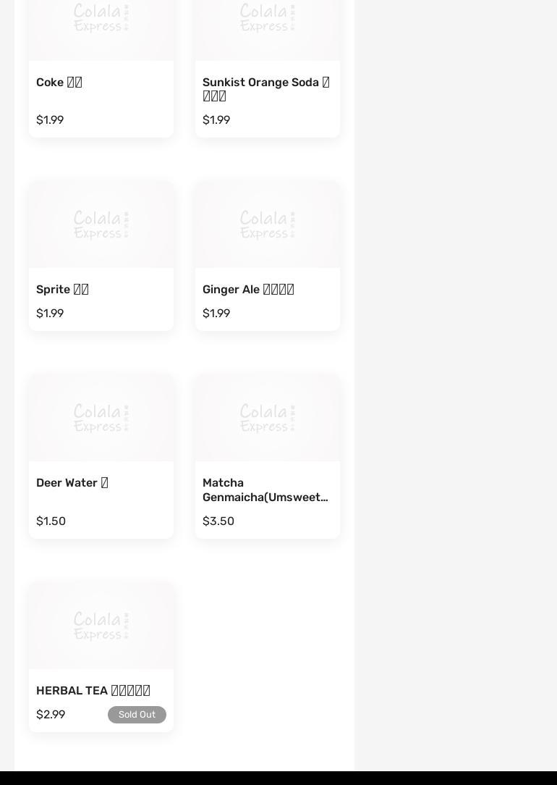Screen dimensions: 557x785
Task: Open the Matcha Genmaicha item title
Action: coord(265,490)
